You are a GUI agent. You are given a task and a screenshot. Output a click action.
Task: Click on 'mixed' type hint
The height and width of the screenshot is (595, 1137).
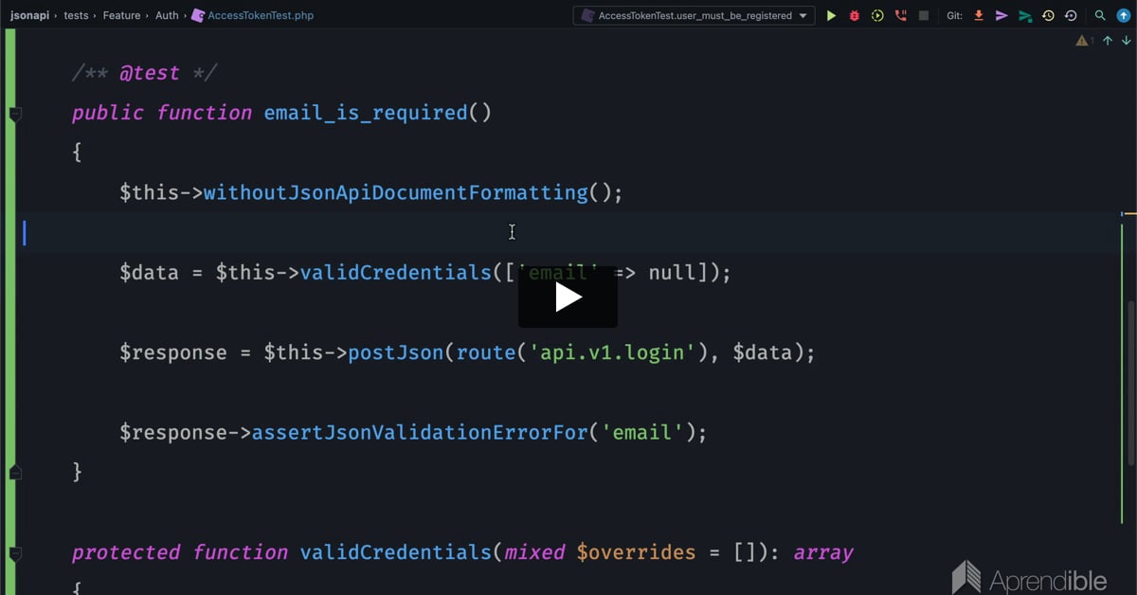click(x=534, y=552)
